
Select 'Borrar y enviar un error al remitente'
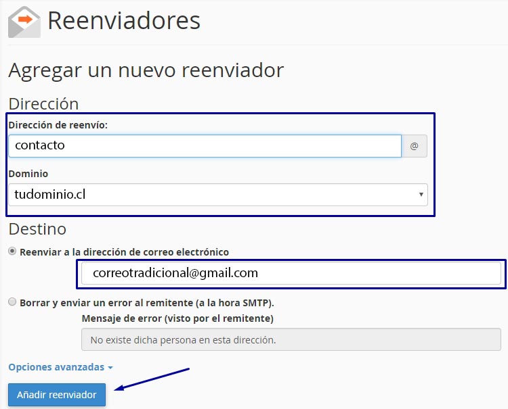(12, 302)
